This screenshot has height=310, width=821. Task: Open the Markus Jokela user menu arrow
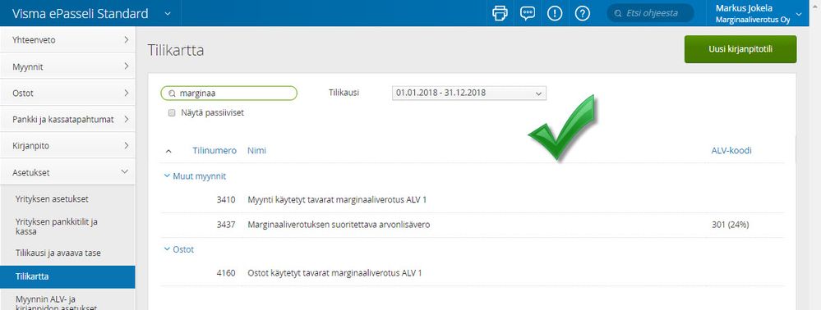tap(799, 14)
